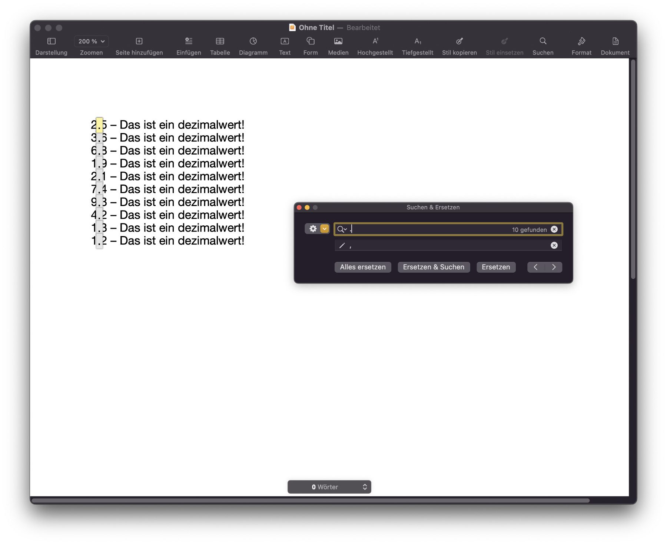The height and width of the screenshot is (544, 667).
Task: Click the line starting with 1.9
Action: [167, 163]
